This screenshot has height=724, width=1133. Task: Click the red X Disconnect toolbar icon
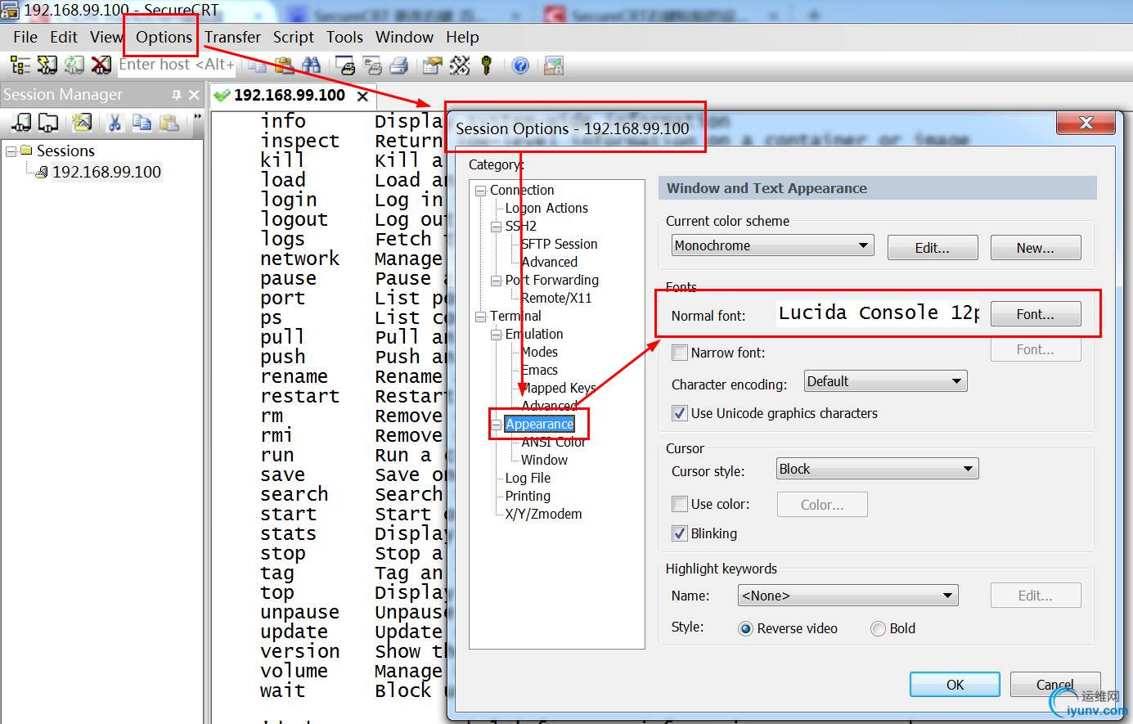101,65
